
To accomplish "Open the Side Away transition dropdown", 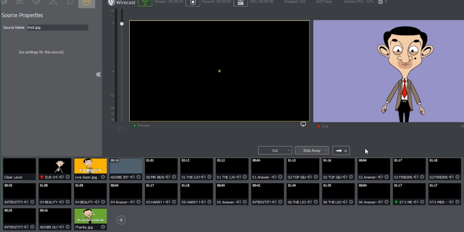I will 312,150.
